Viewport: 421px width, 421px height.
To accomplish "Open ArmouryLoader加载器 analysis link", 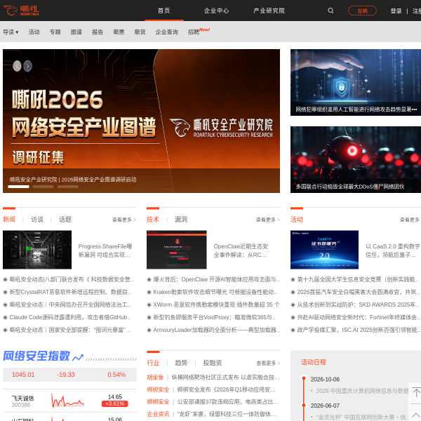I will tap(216, 330).
